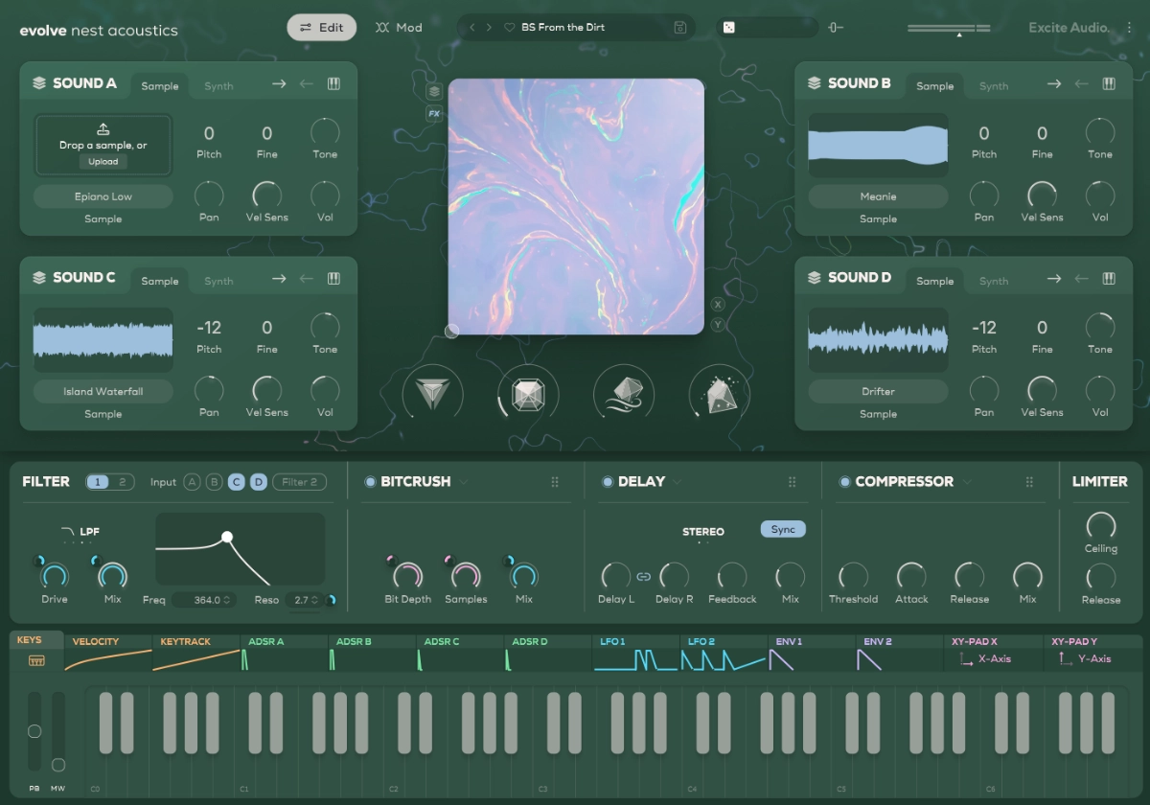The image size is (1150, 805).
Task: Click the Sound A layers icon
Action: [39, 83]
